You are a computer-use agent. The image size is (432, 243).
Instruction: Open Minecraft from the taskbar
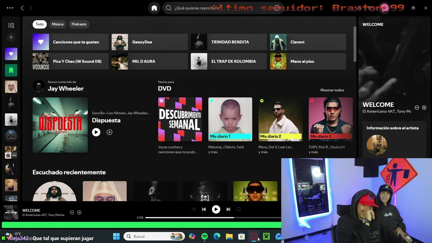(x=266, y=236)
